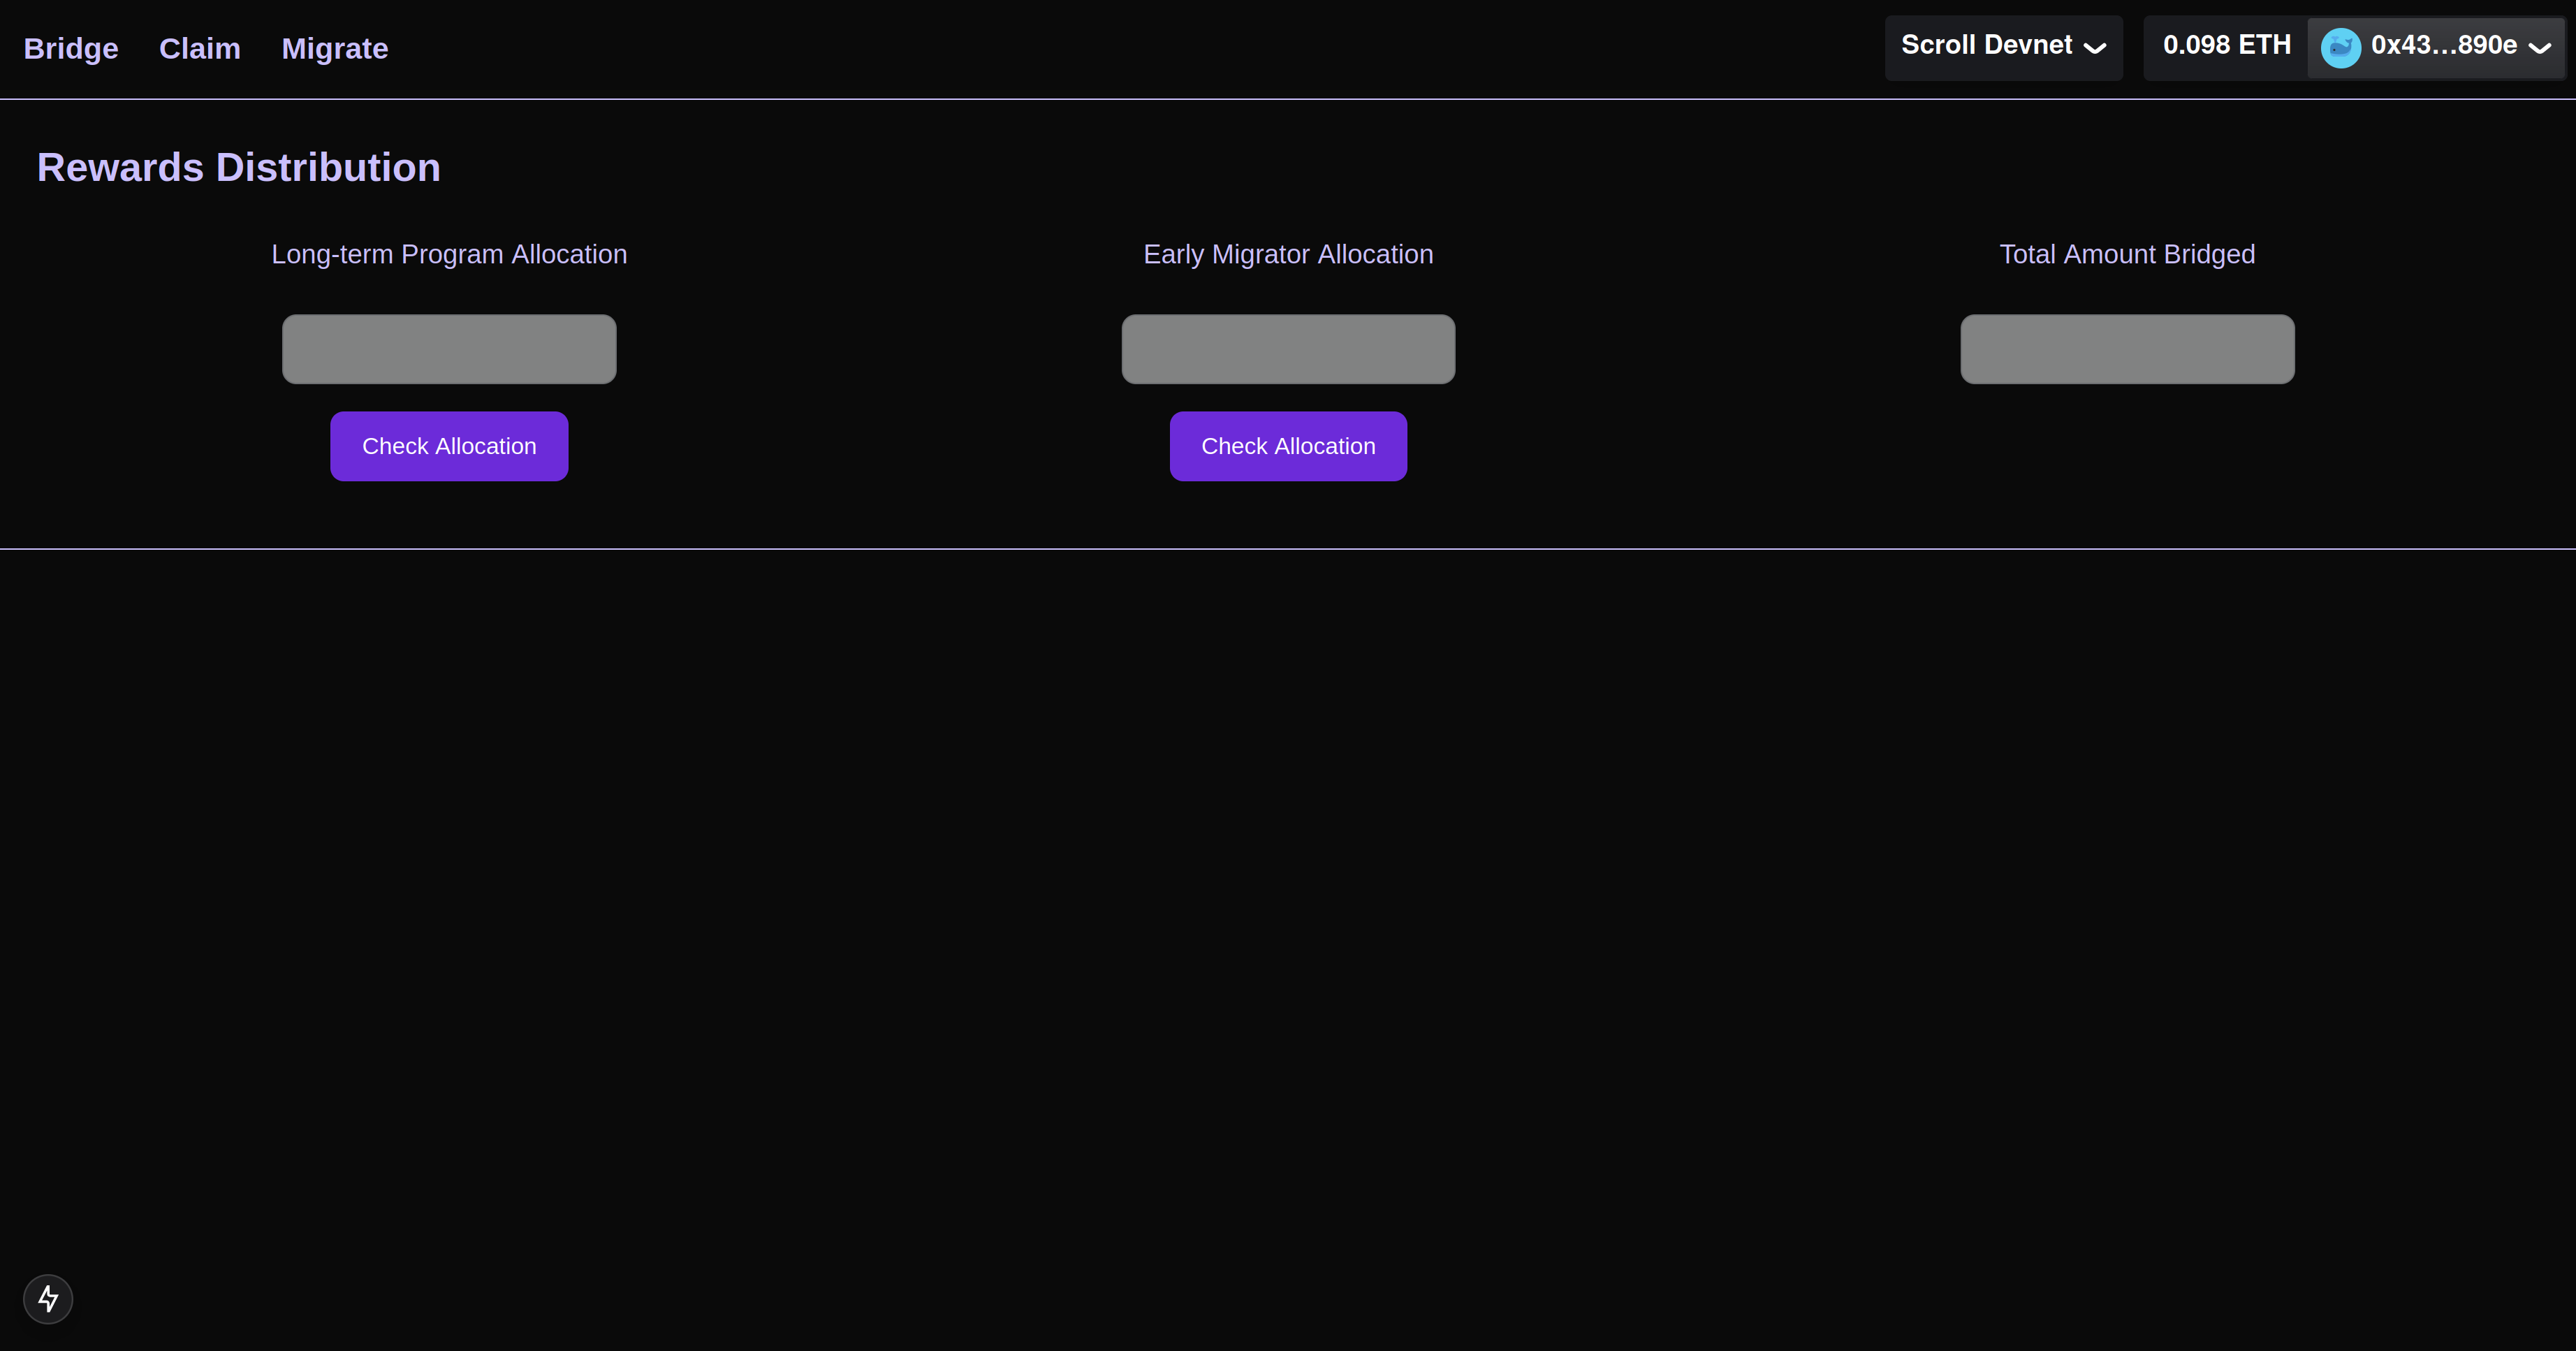Click the Total Amount Bridged value box
Image resolution: width=2576 pixels, height=1351 pixels.
click(2127, 349)
